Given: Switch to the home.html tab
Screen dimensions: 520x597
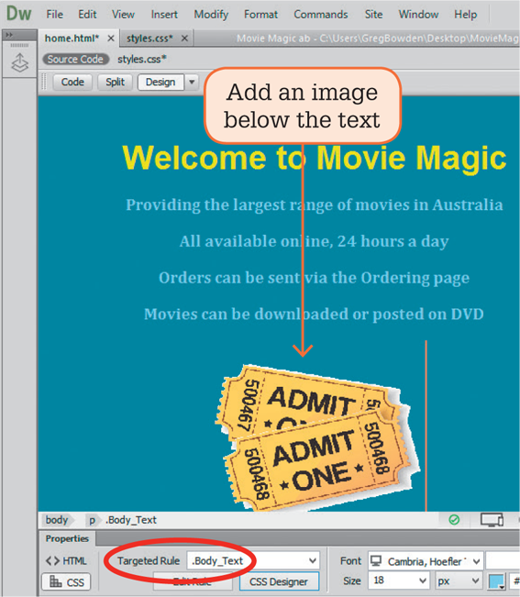Looking at the screenshot, I should point(72,39).
